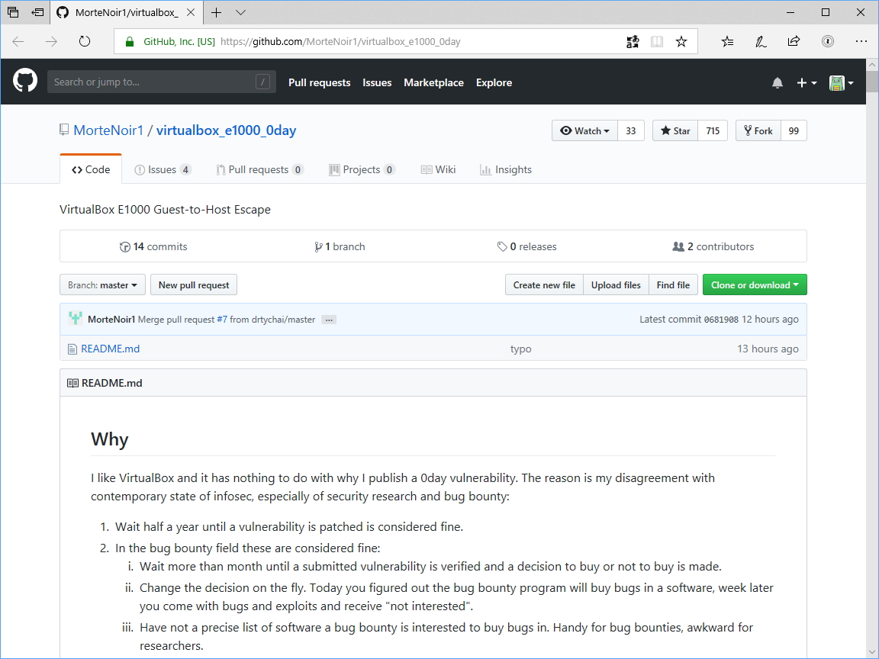The image size is (879, 659).
Task: Open 1Password extension in the toolbar
Action: [x=828, y=41]
